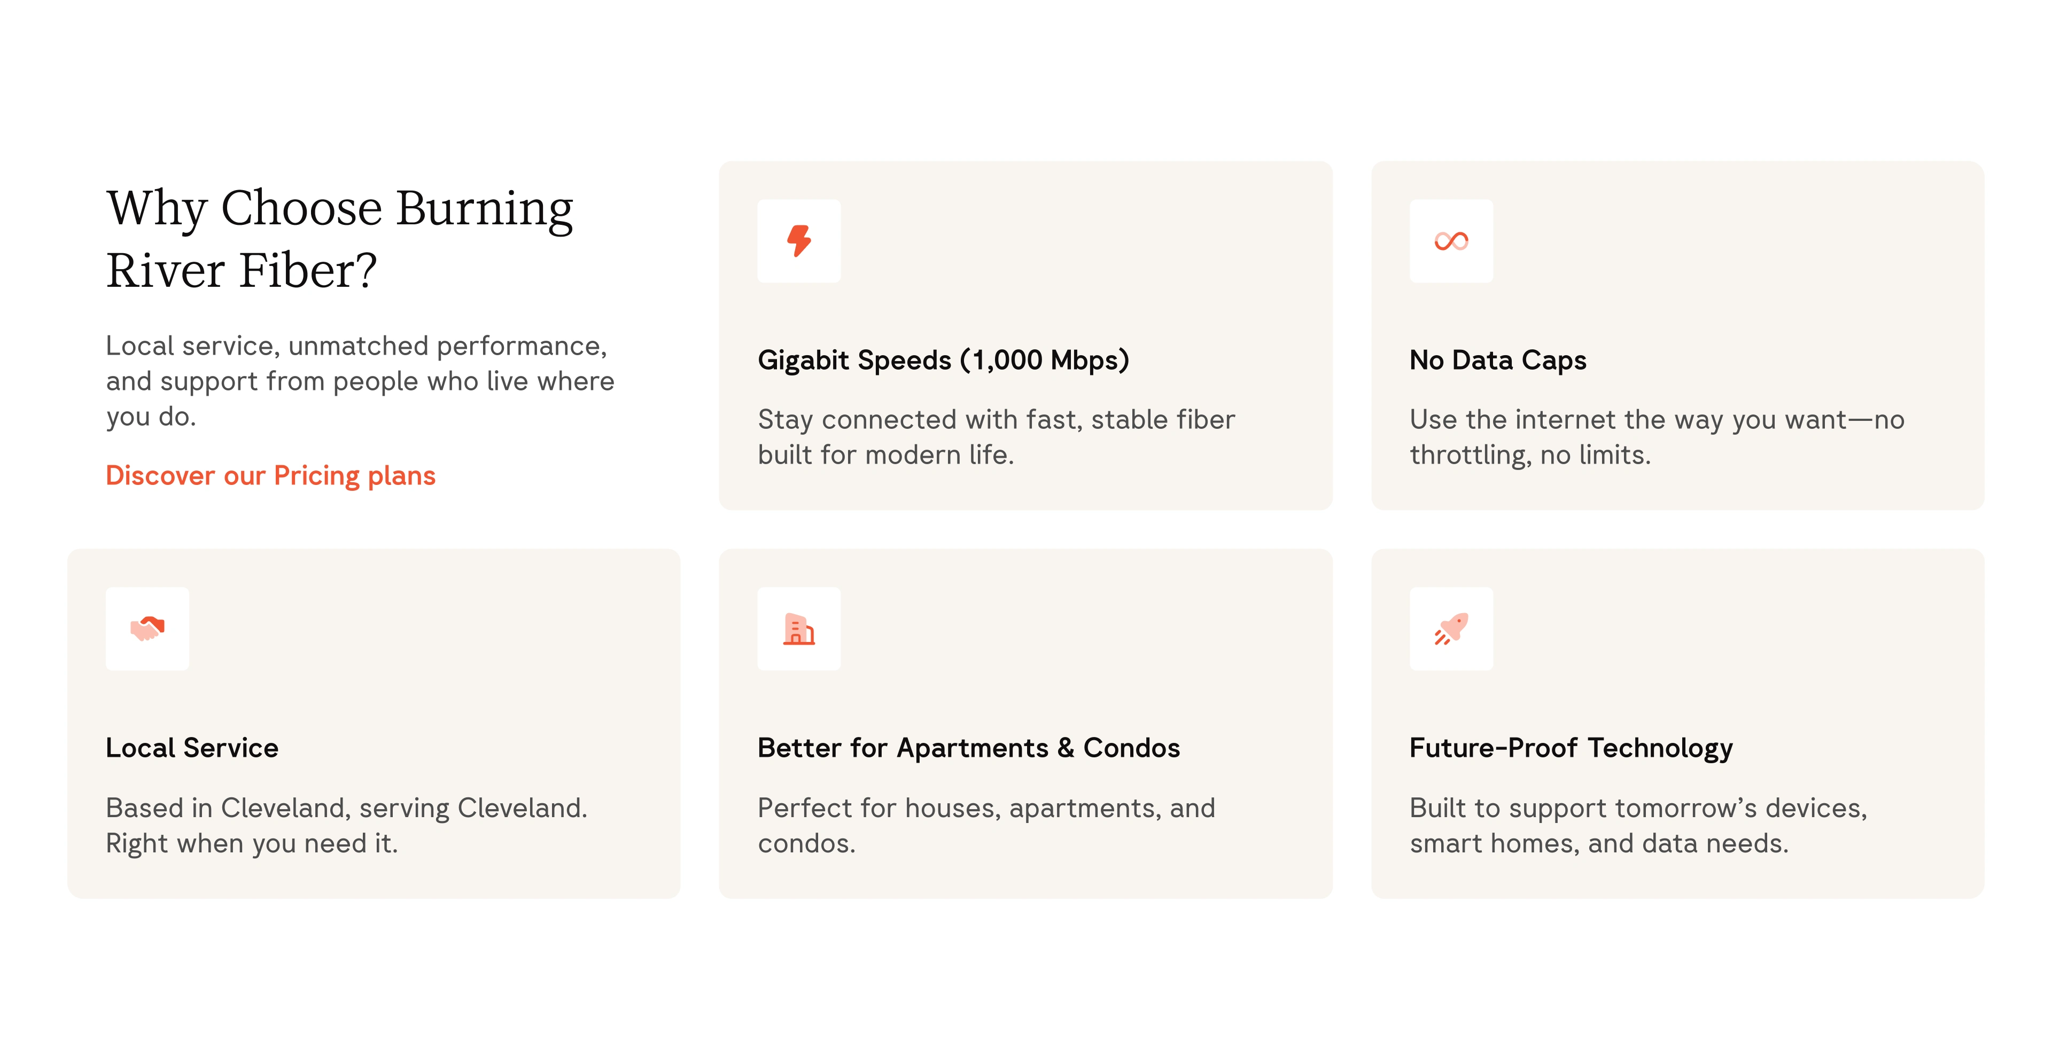Click the infinity symbol icon
Viewport: 2052px width, 1058px height.
point(1451,240)
